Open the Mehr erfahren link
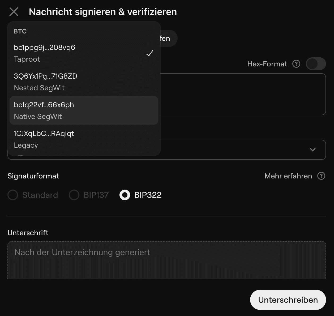 tap(288, 176)
